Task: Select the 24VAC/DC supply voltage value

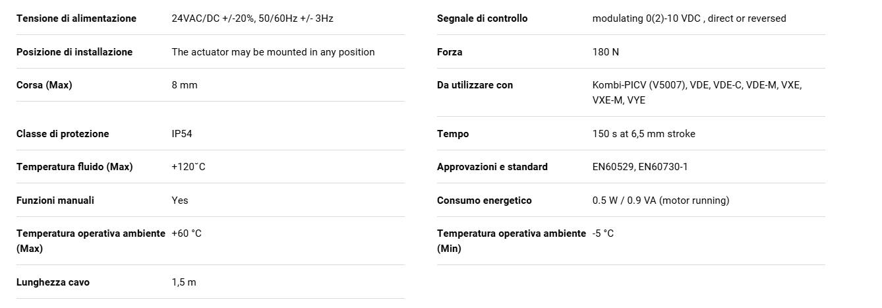Action: (252, 18)
